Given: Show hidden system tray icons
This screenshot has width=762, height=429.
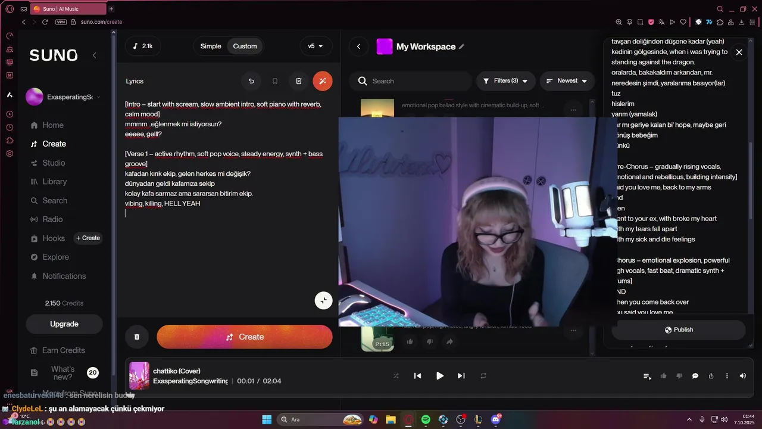Looking at the screenshot, I should [689, 419].
